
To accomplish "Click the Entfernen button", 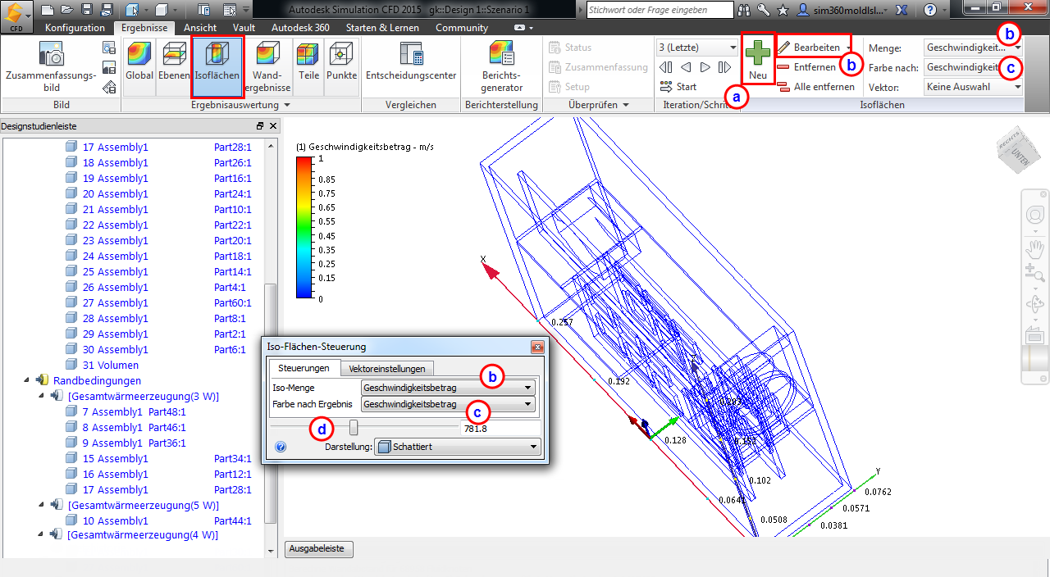I will click(807, 67).
